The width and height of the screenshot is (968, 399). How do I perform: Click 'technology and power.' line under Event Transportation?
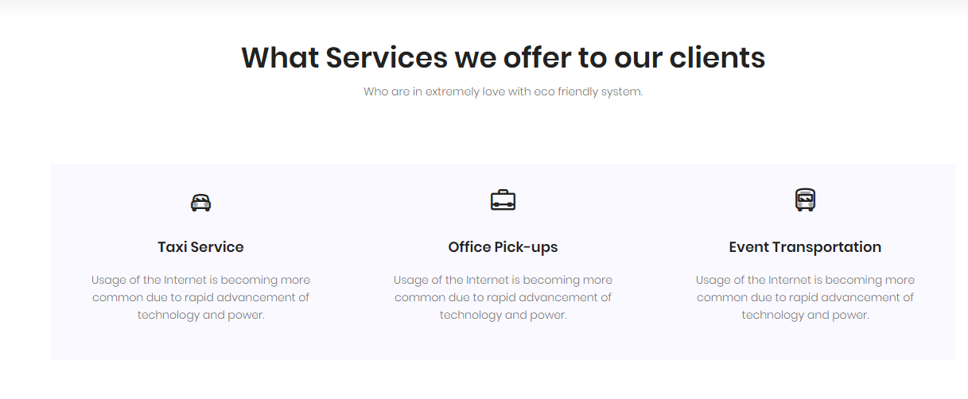tap(805, 315)
